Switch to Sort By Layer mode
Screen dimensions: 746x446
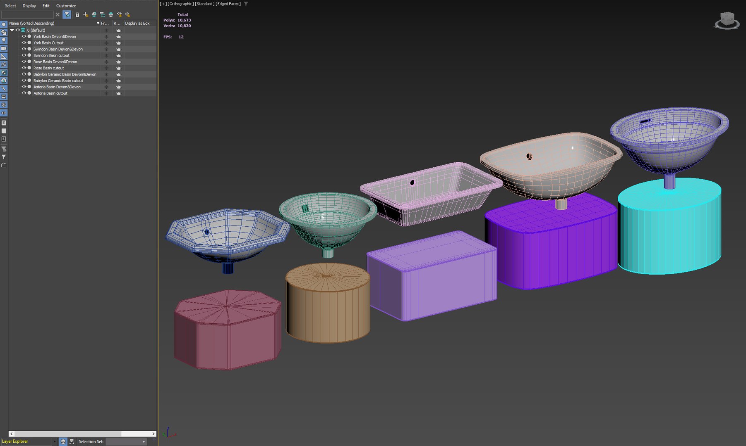pyautogui.click(x=63, y=441)
